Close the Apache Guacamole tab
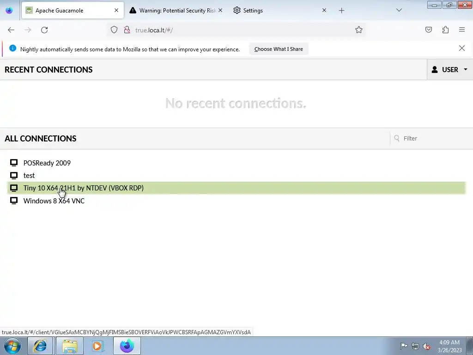 pyautogui.click(x=116, y=10)
